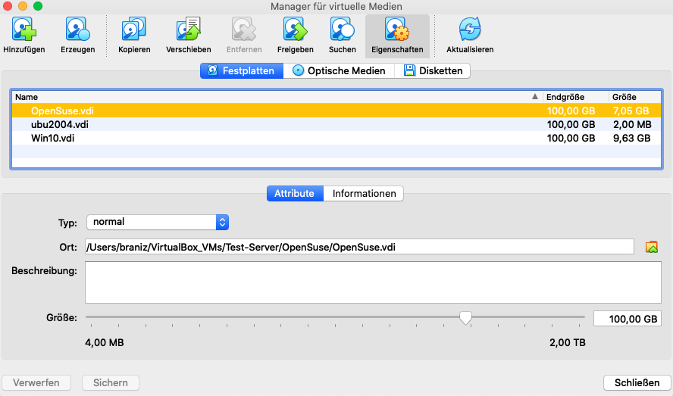The width and height of the screenshot is (673, 396).
Task: Open the Typ dropdown showing normal
Action: click(x=158, y=222)
